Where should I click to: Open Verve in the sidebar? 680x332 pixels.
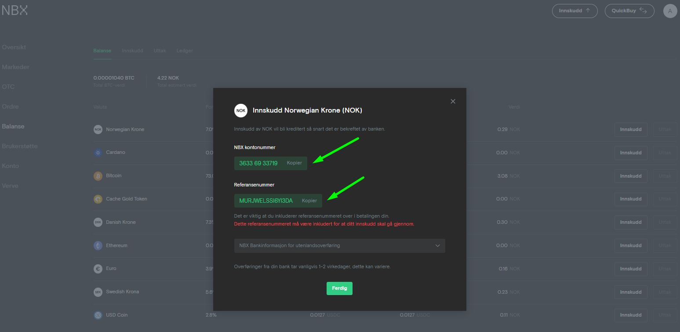10,186
